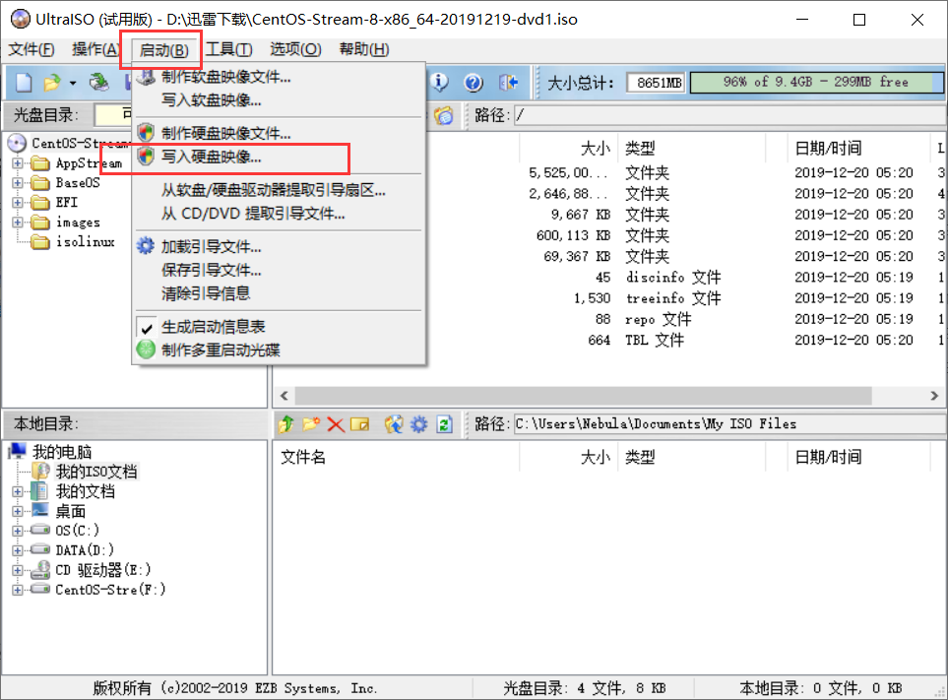
Task: Select the treeinfo 文件 type cell
Action: [x=673, y=298]
